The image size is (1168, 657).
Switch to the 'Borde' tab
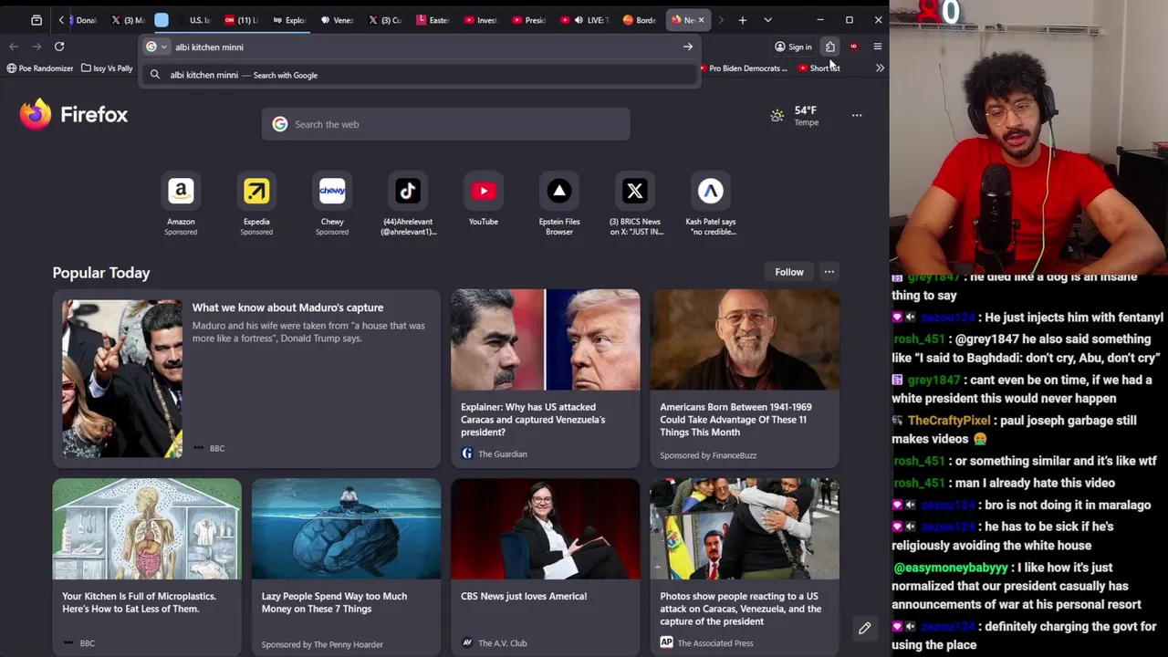639,19
